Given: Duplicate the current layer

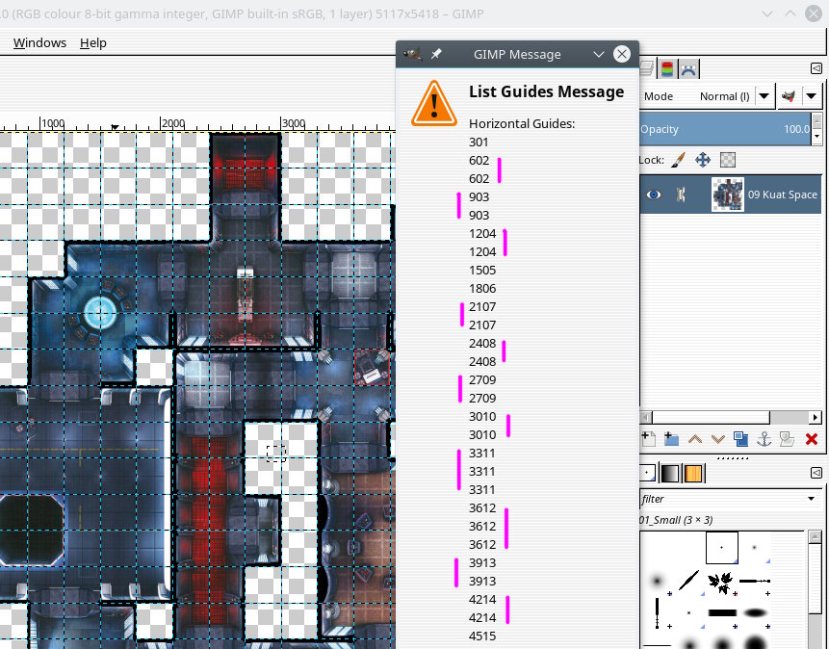Looking at the screenshot, I should click(740, 439).
